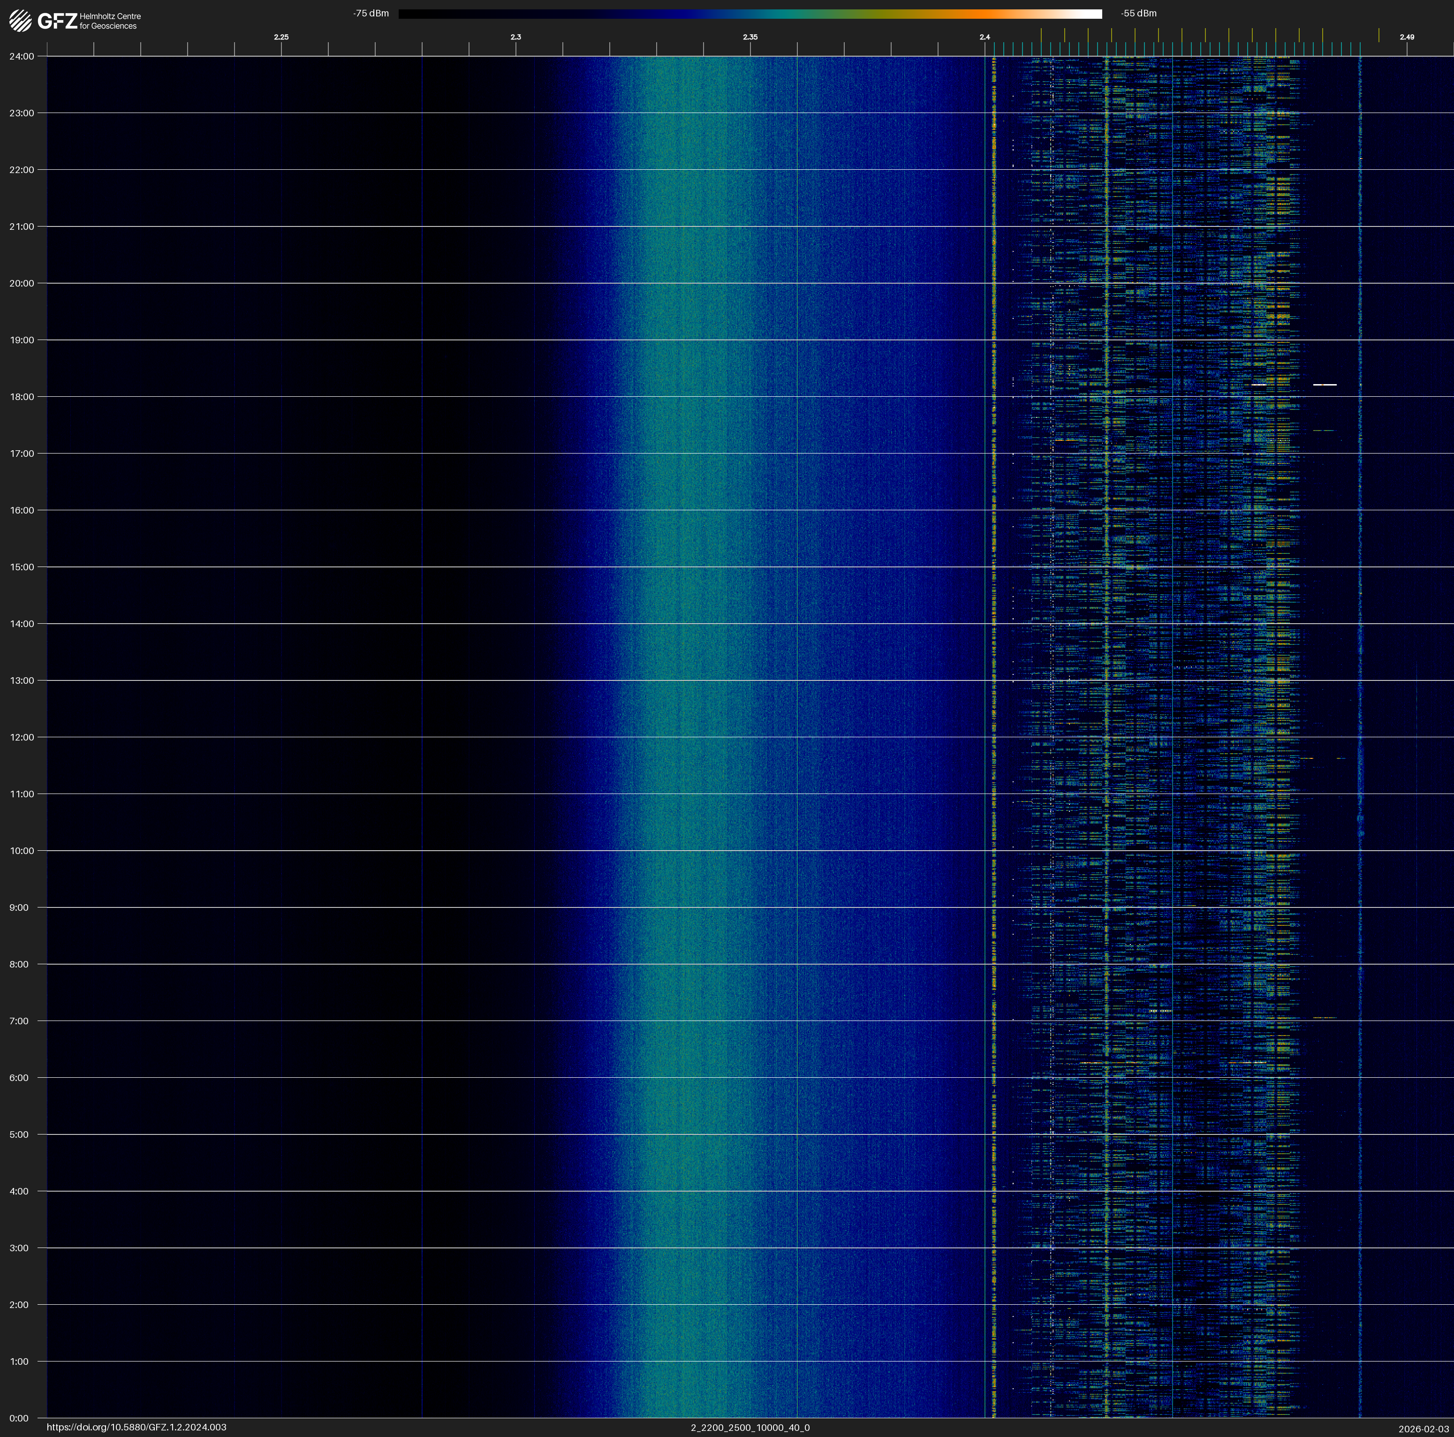
Task: Click the bright white burst near 18:00
Action: point(1325,385)
